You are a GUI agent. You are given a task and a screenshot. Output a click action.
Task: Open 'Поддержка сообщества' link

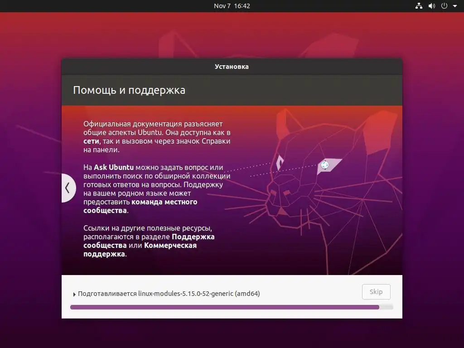click(x=149, y=241)
